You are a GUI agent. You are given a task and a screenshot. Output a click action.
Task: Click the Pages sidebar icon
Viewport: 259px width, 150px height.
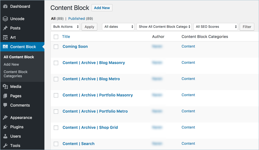(x=5, y=96)
